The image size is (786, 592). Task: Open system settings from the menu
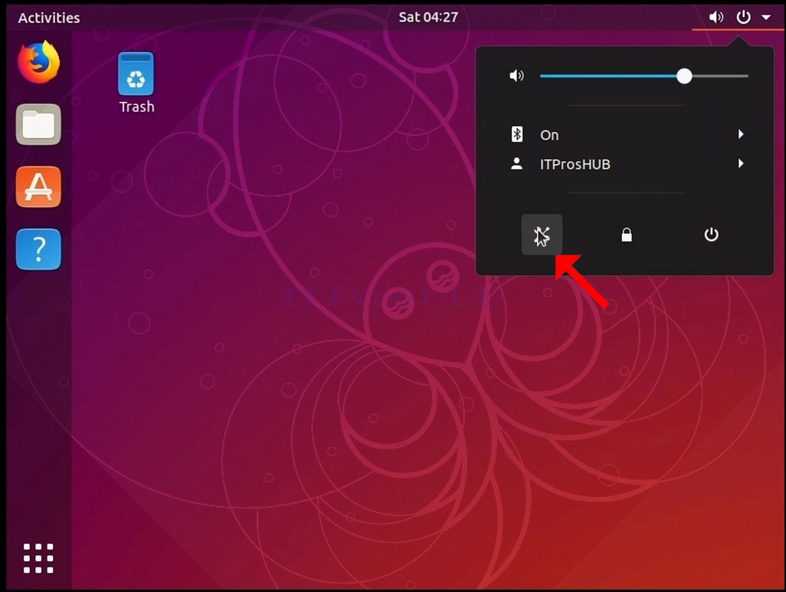click(x=542, y=235)
